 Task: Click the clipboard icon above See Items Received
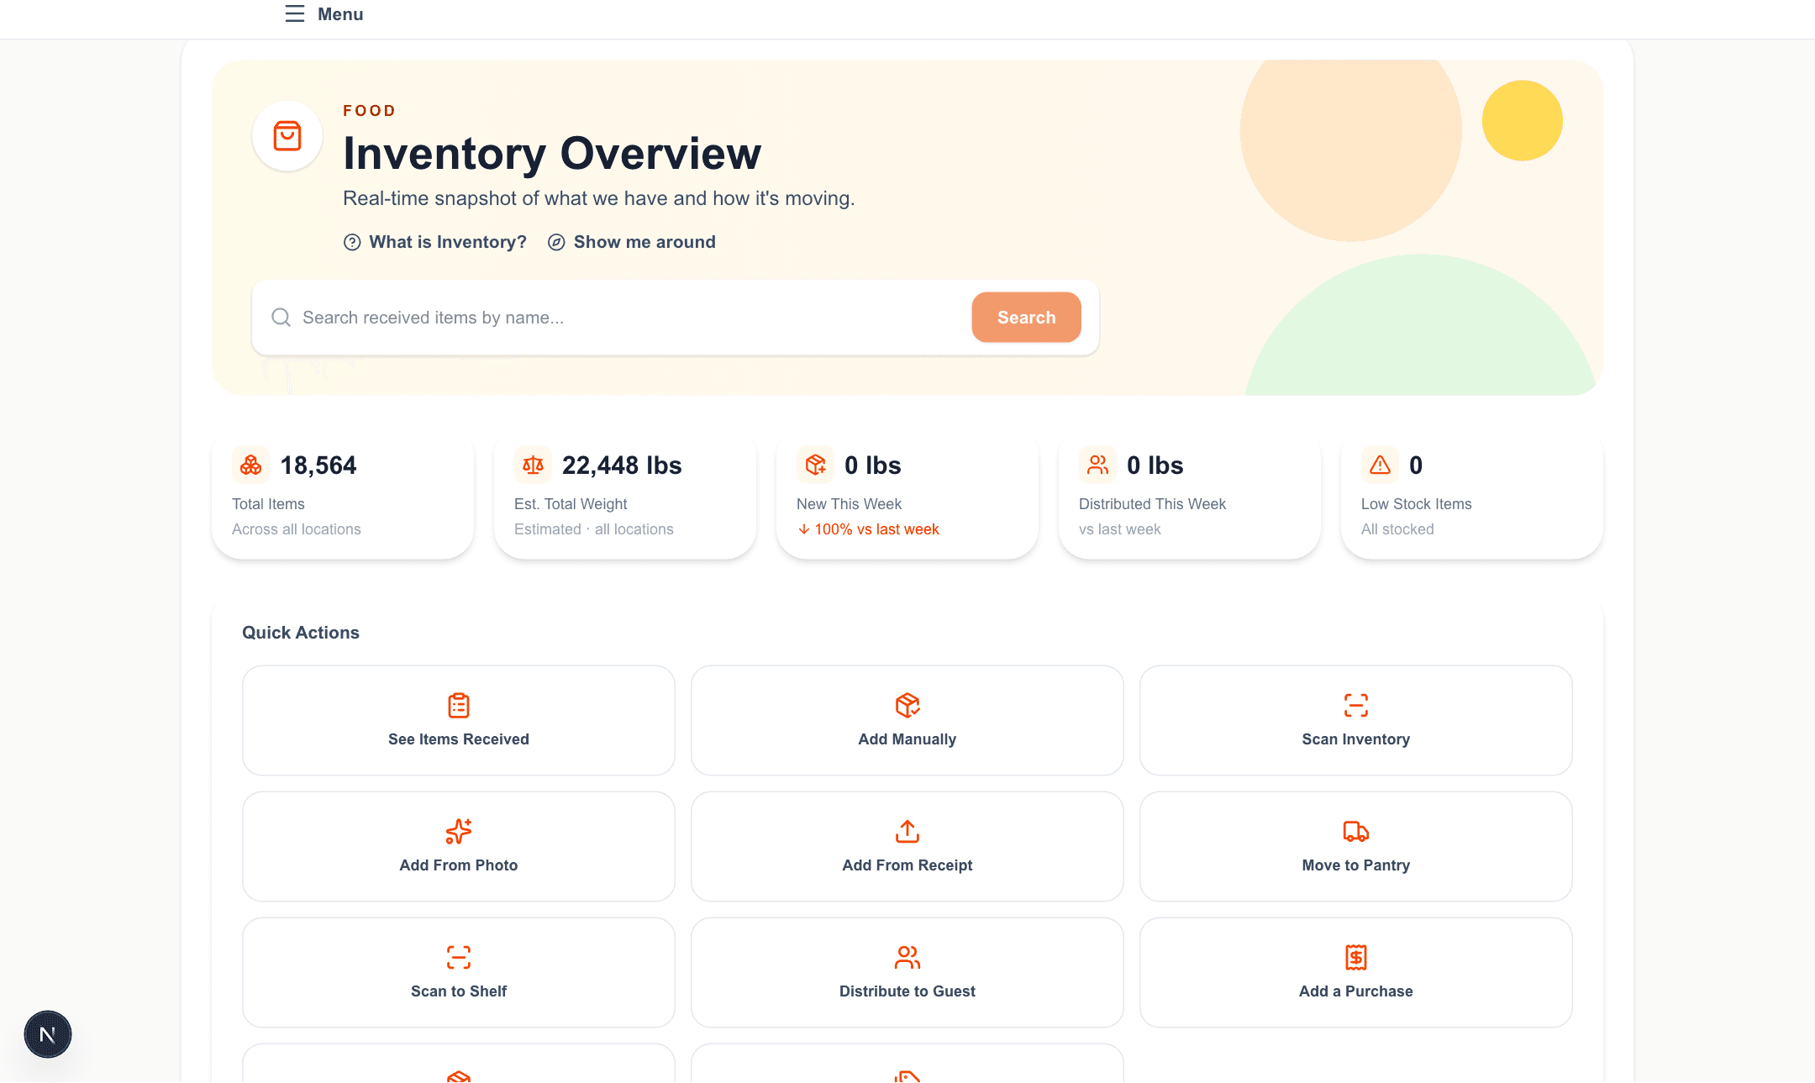pos(459,705)
